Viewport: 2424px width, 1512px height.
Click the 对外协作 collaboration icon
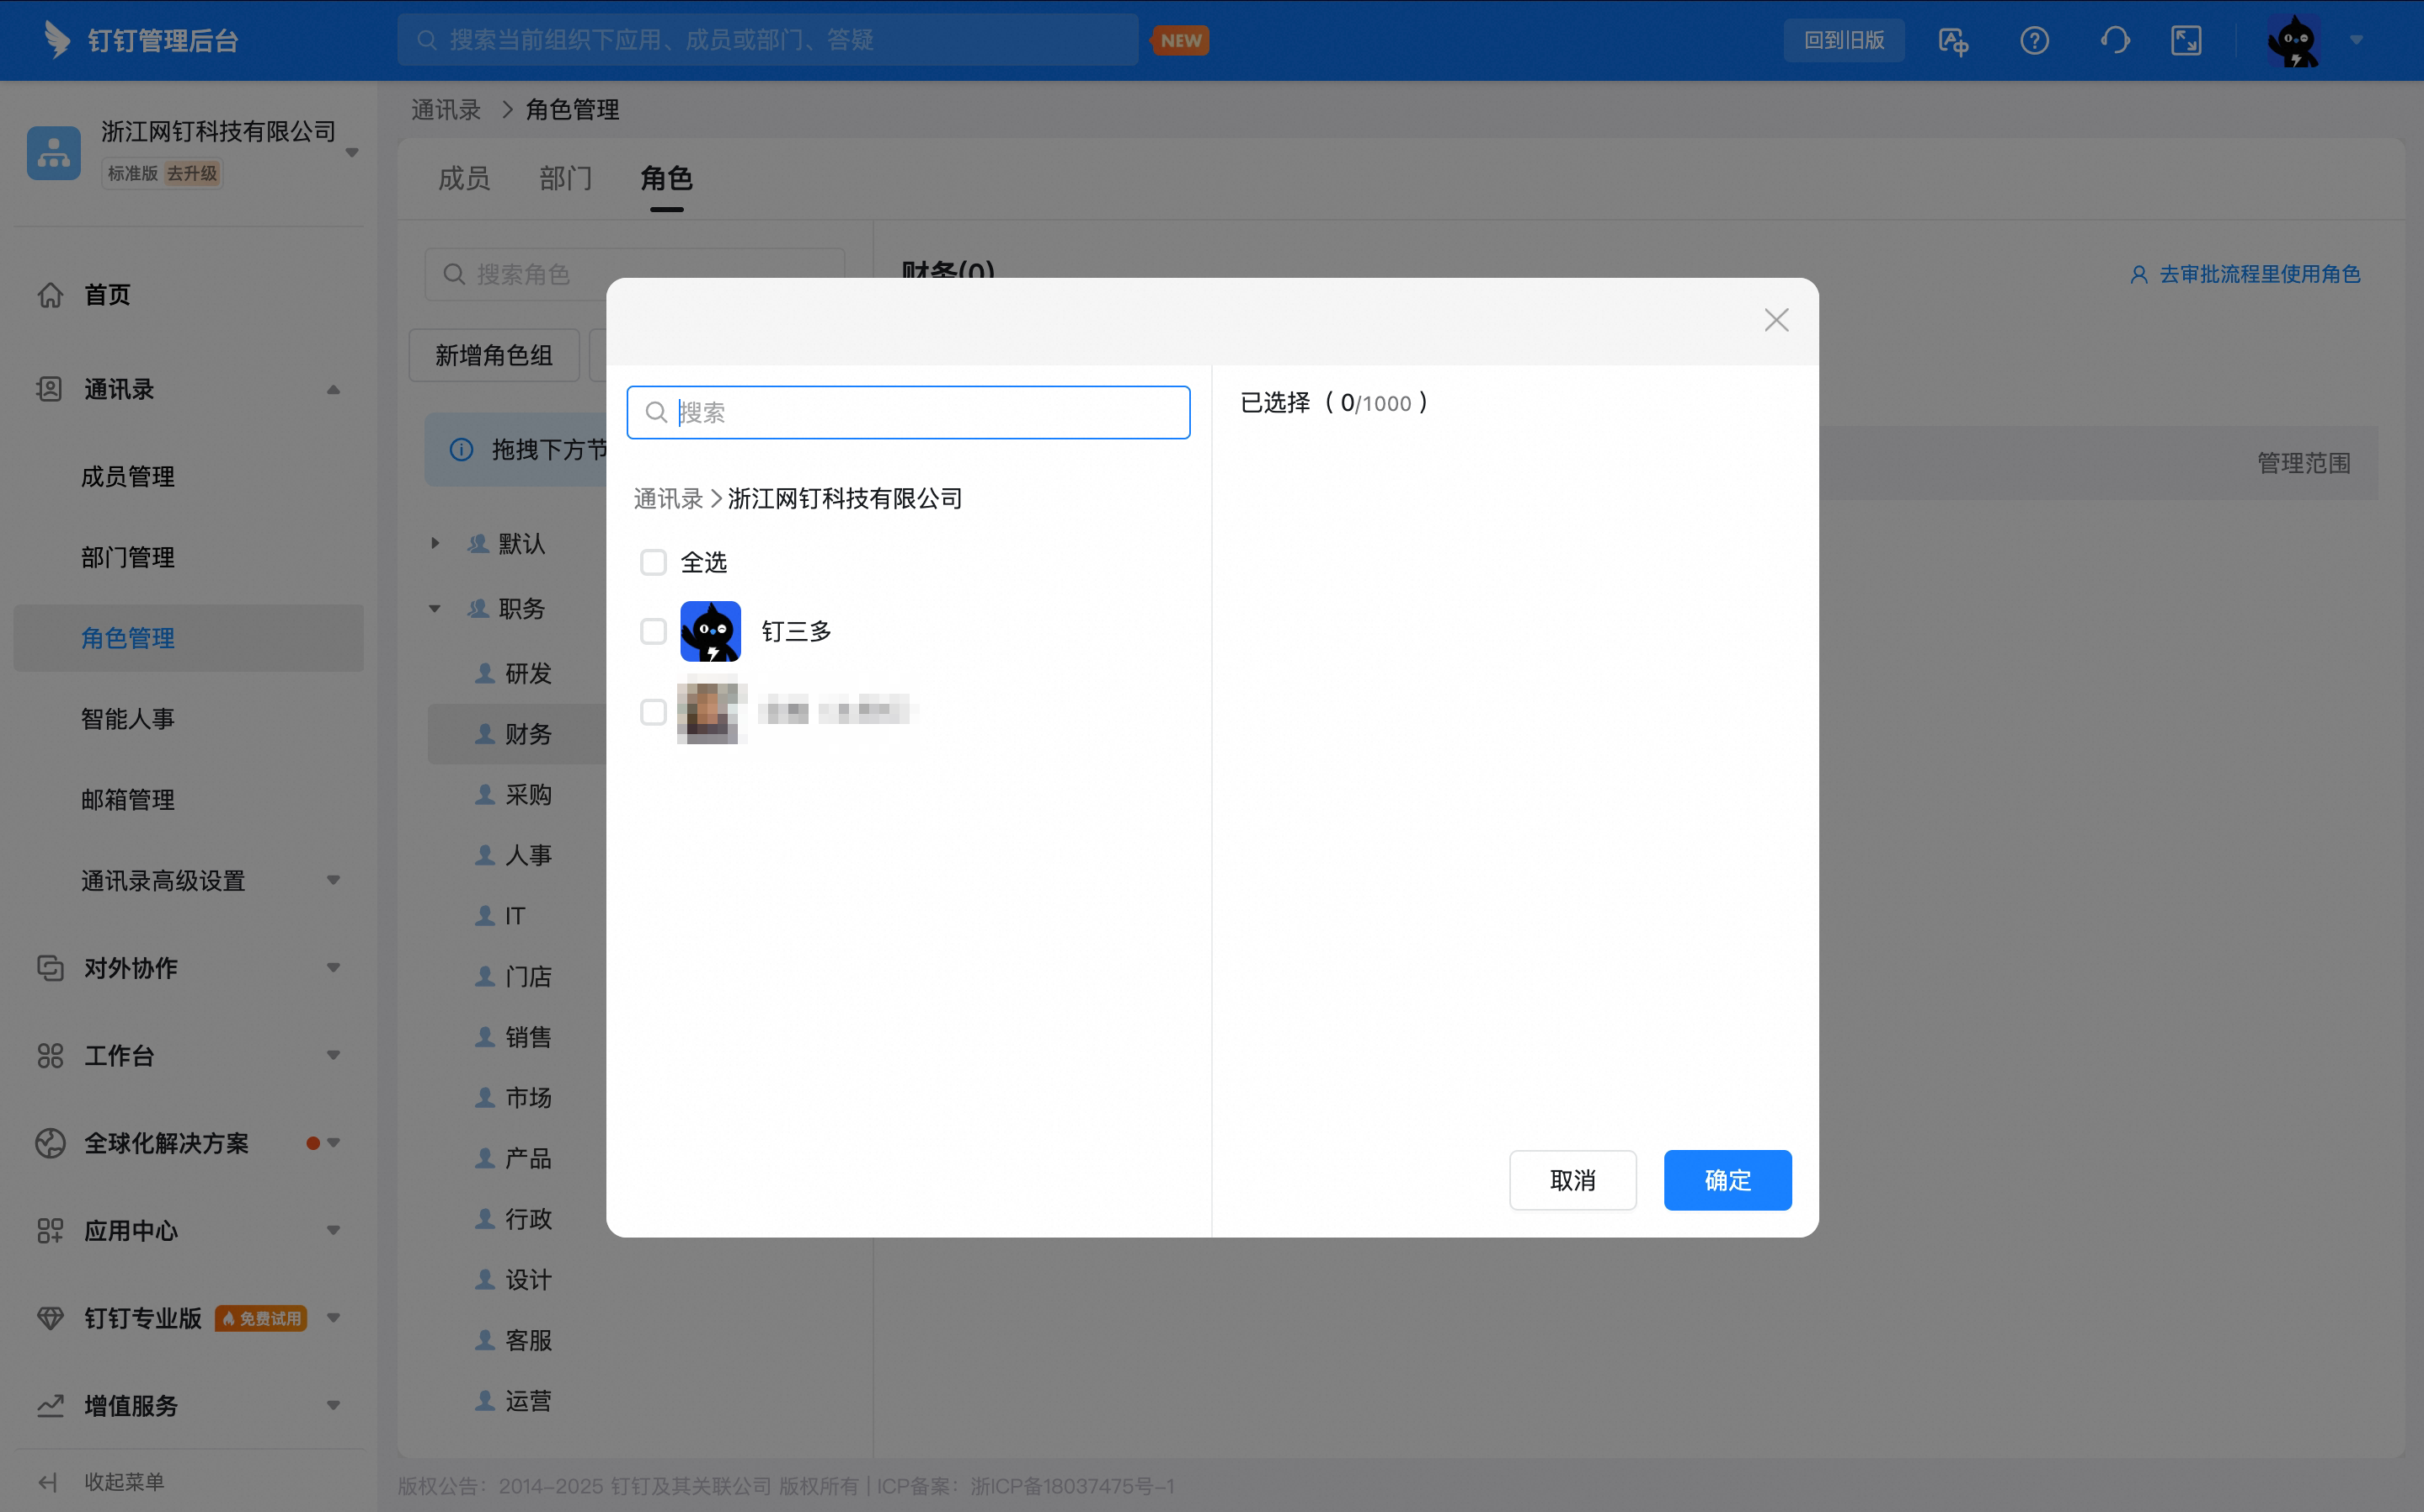pos(50,968)
